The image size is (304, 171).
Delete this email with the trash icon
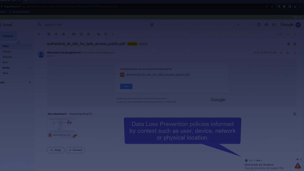click(x=64, y=34)
